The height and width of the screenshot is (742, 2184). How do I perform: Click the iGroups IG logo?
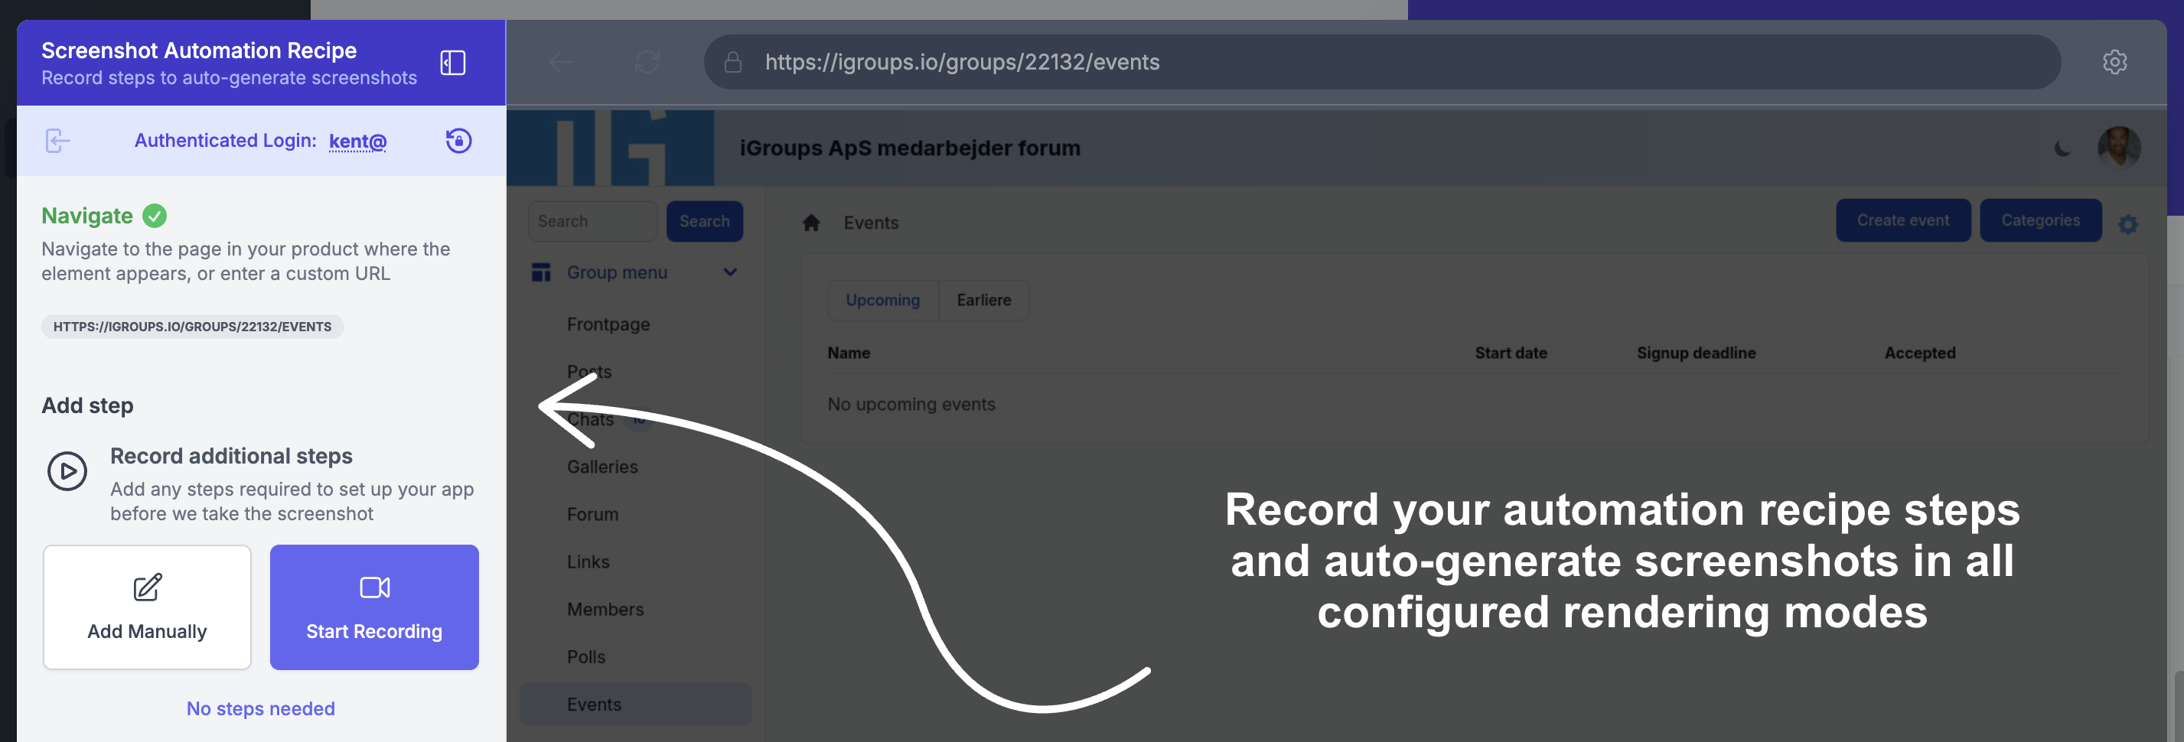[x=611, y=148]
